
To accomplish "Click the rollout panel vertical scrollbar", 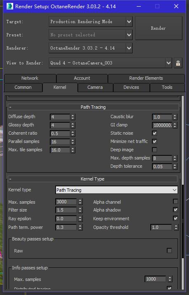I will tap(183, 193).
